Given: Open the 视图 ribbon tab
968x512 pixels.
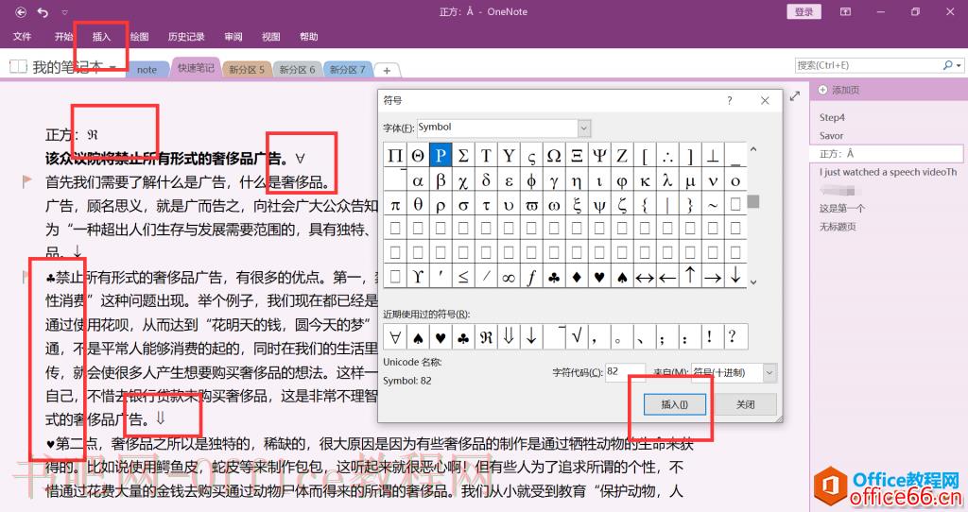Looking at the screenshot, I should (271, 37).
